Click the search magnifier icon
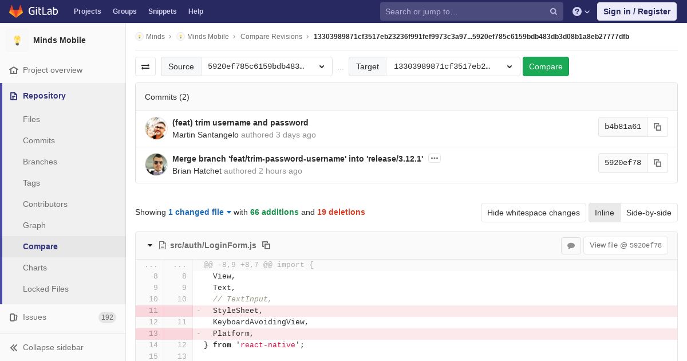 554,11
